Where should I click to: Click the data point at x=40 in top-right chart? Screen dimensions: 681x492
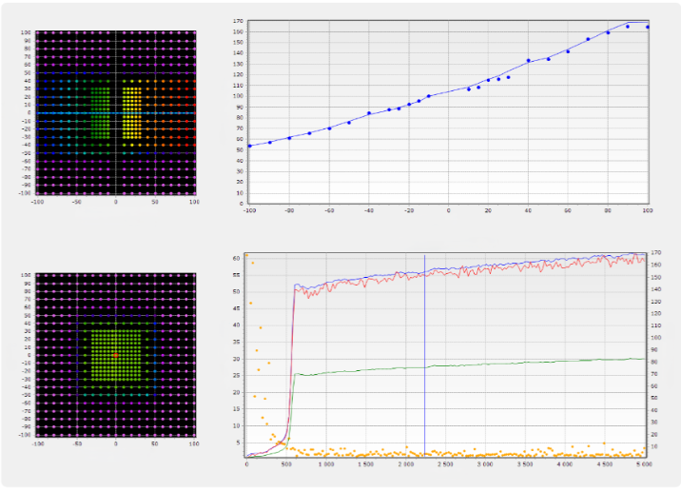[528, 60]
